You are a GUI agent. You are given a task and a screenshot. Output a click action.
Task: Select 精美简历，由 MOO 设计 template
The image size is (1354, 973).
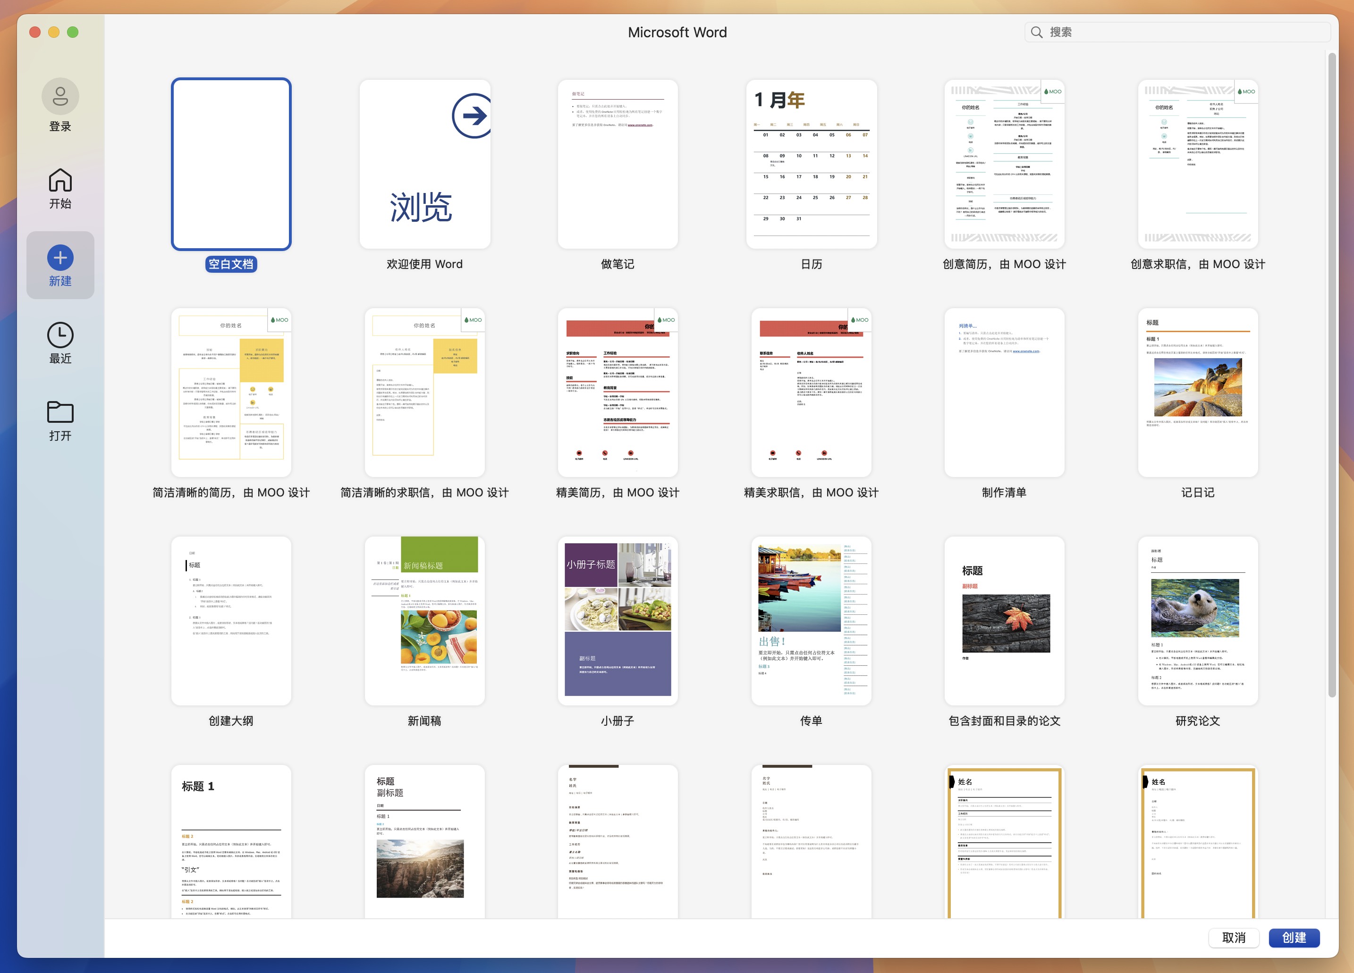[x=618, y=392]
